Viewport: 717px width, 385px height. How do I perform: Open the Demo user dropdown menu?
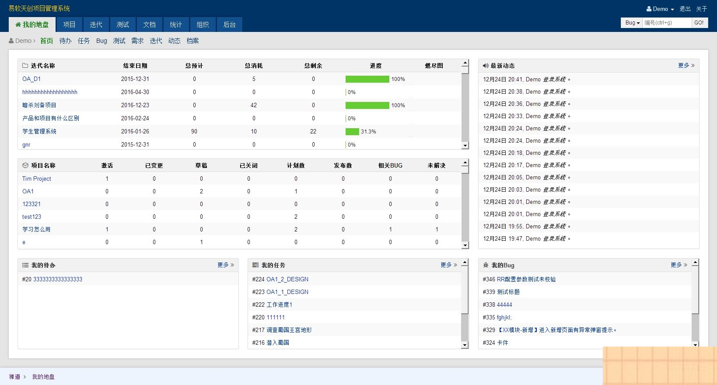tap(661, 9)
